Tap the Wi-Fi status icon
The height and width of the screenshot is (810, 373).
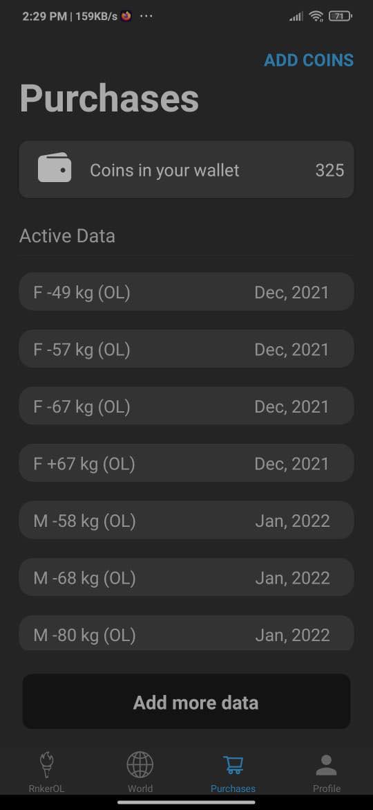pyautogui.click(x=316, y=17)
